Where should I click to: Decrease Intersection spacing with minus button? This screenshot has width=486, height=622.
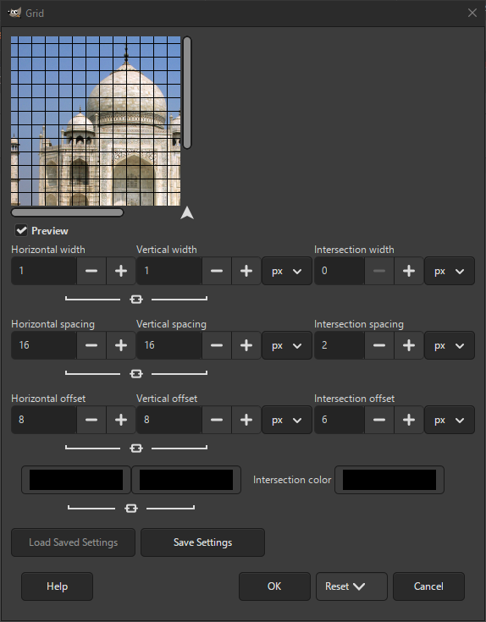pos(379,345)
